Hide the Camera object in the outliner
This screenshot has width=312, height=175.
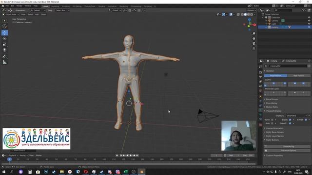point(309,20)
